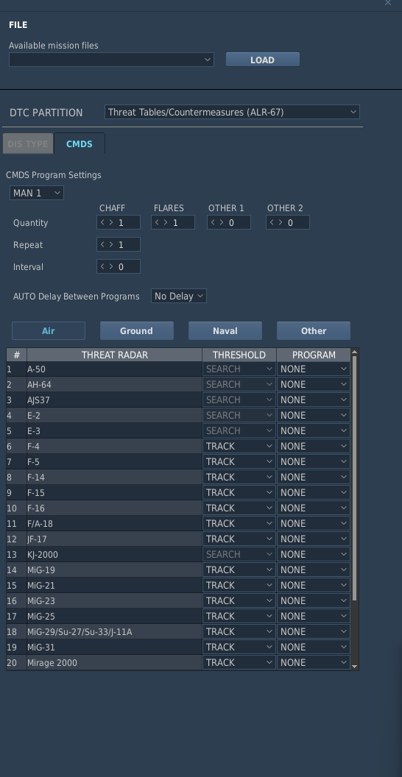Open the Available mission files dropdown
This screenshot has height=777, width=402.
coord(111,60)
